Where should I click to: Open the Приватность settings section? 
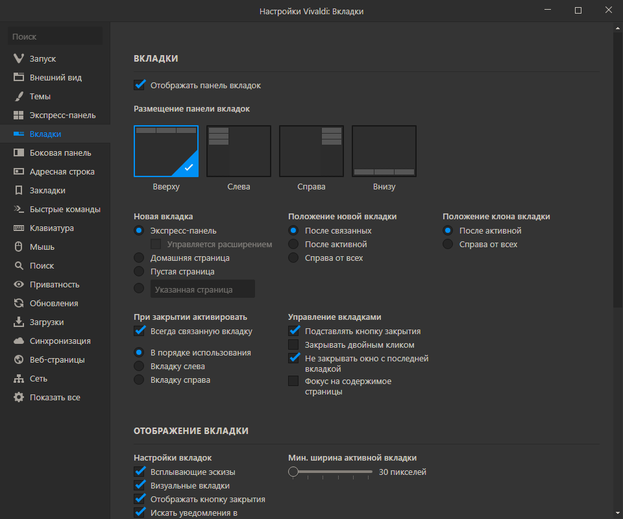point(55,284)
